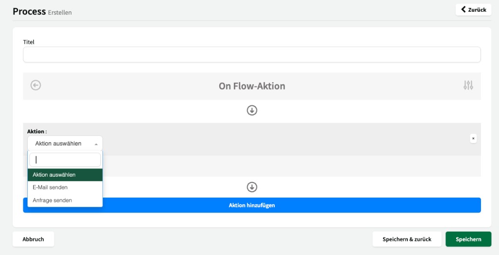The width and height of the screenshot is (499, 255).
Task: Click the down arrow below On Flow-Aktion
Action: (252, 110)
